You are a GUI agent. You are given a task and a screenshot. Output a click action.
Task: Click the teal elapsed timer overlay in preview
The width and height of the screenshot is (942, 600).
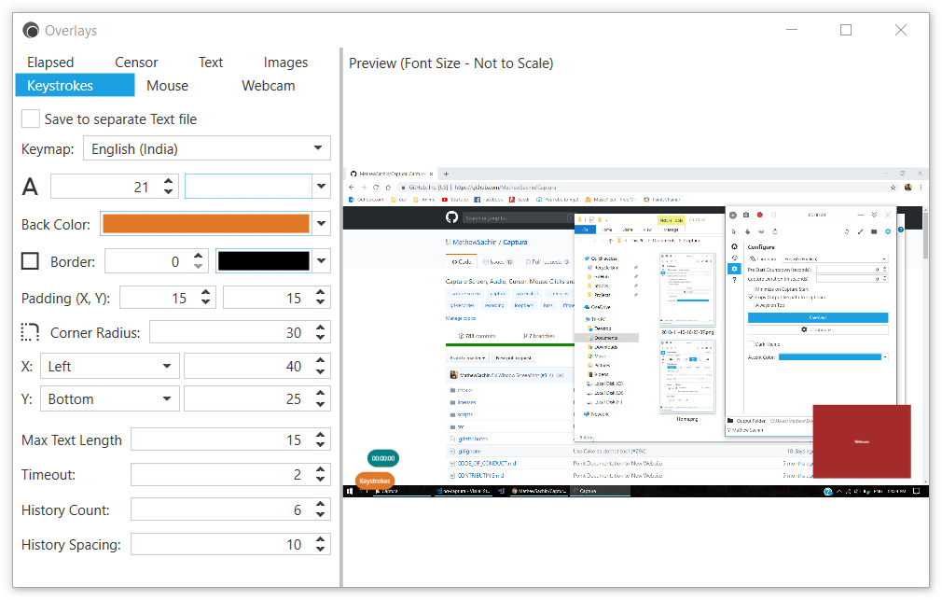pos(382,458)
